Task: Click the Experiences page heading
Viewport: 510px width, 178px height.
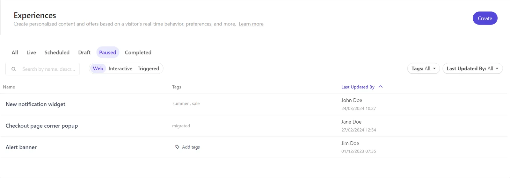Action: pyautogui.click(x=35, y=15)
